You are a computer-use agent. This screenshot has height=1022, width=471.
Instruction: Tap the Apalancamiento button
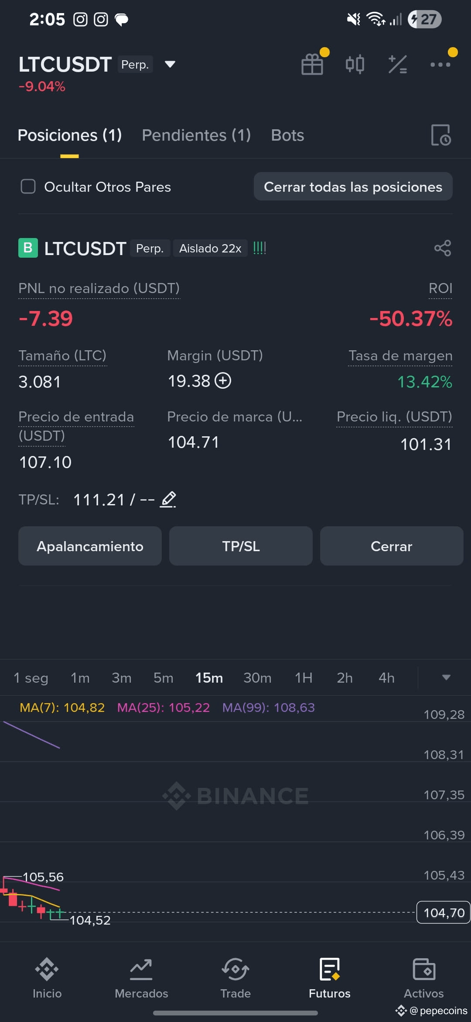[90, 546]
